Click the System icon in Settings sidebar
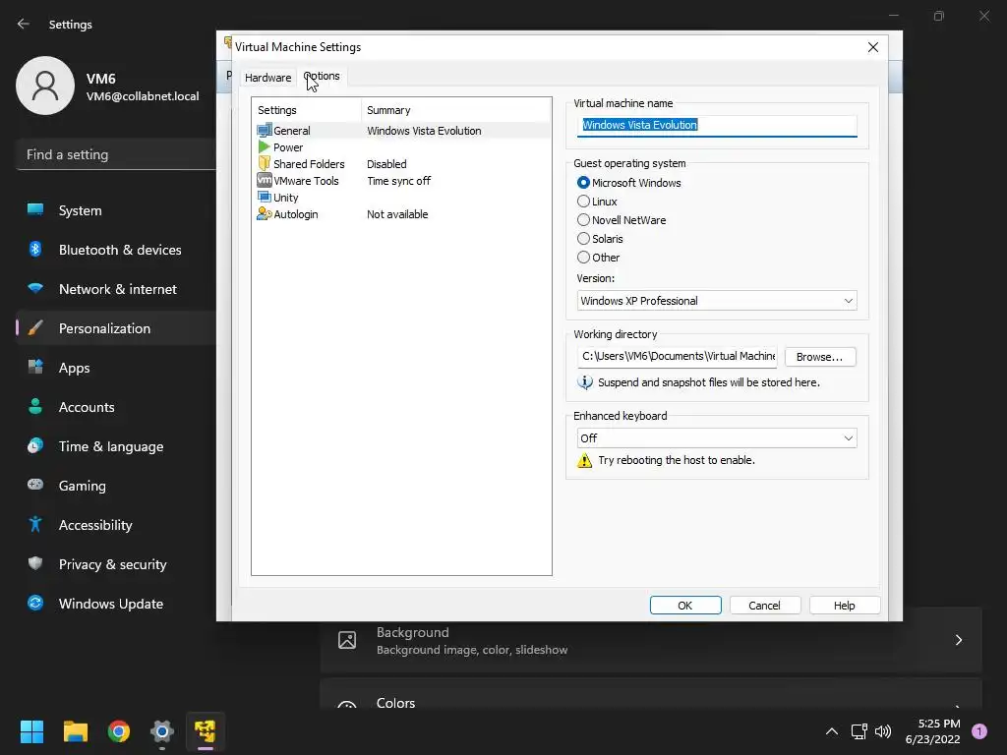This screenshot has width=1007, height=755. (x=35, y=210)
